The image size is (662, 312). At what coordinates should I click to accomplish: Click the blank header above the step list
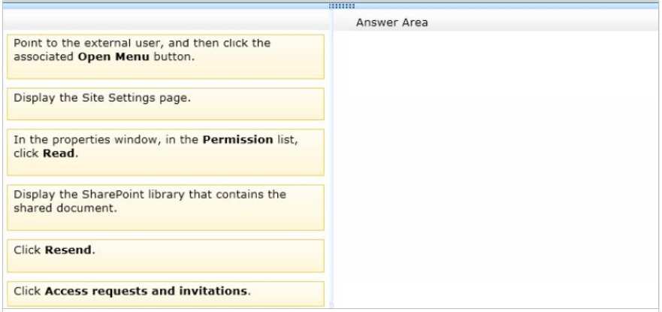click(x=165, y=20)
